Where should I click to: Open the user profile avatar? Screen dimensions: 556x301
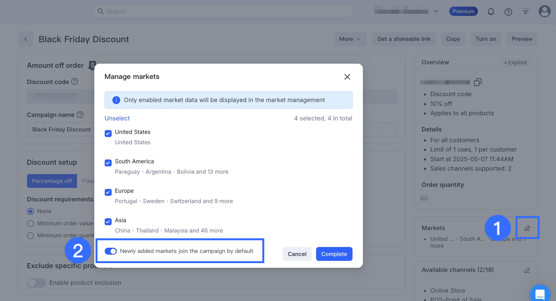pyautogui.click(x=544, y=11)
